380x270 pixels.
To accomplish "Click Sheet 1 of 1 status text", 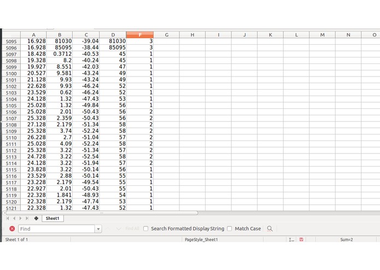I will click(x=16, y=239).
